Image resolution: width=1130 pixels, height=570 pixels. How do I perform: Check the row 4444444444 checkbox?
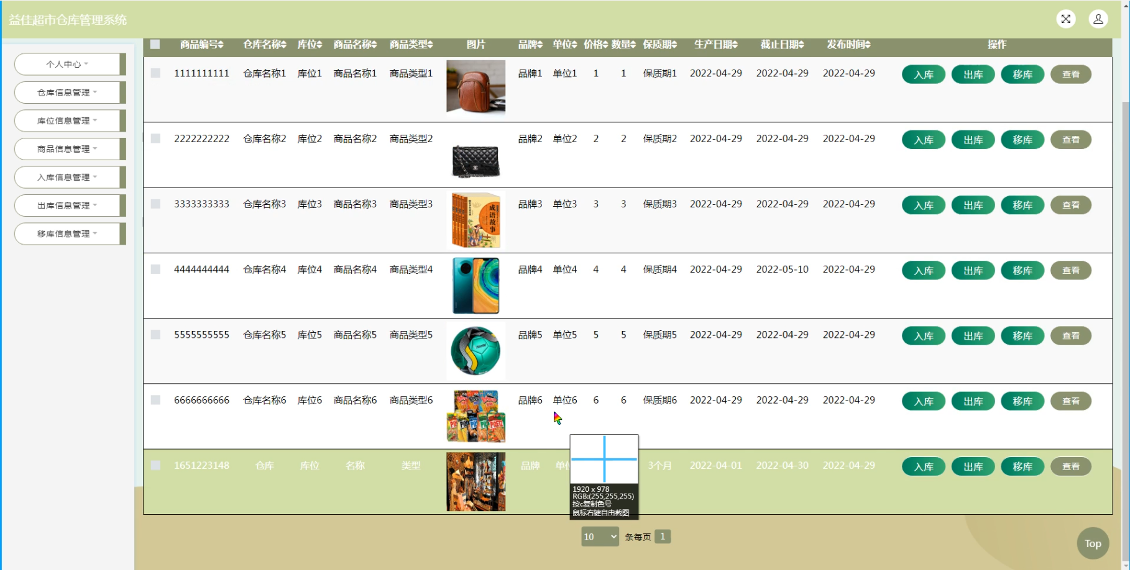pos(155,269)
